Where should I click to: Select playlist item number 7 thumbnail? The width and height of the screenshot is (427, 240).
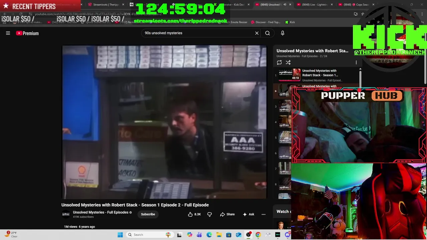point(285,169)
